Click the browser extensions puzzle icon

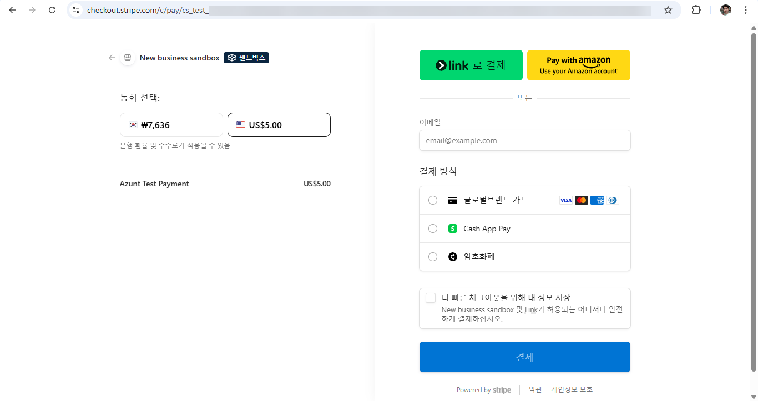(x=696, y=9)
